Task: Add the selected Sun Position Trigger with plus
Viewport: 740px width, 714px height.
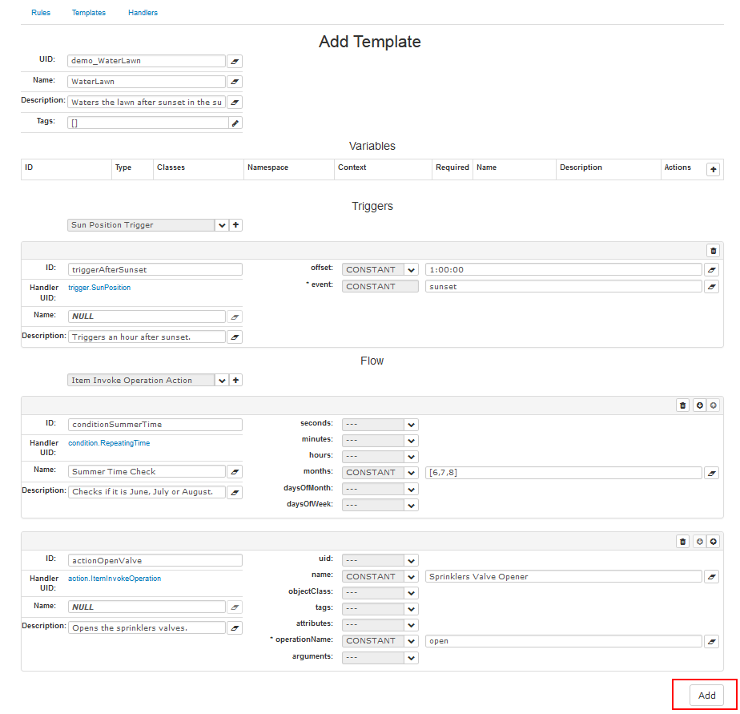Action: [x=235, y=225]
